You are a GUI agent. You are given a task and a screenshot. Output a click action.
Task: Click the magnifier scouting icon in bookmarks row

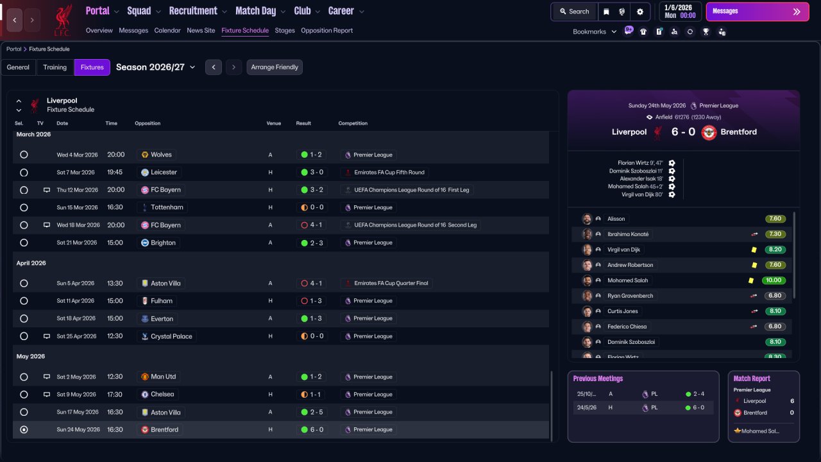pyautogui.click(x=674, y=31)
